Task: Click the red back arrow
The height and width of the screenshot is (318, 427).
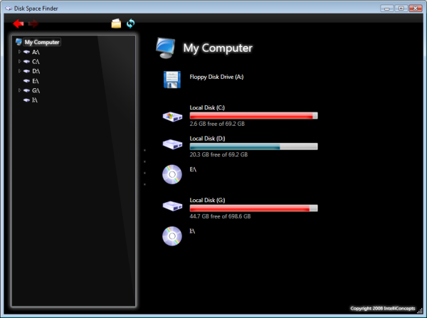Action: pos(19,23)
